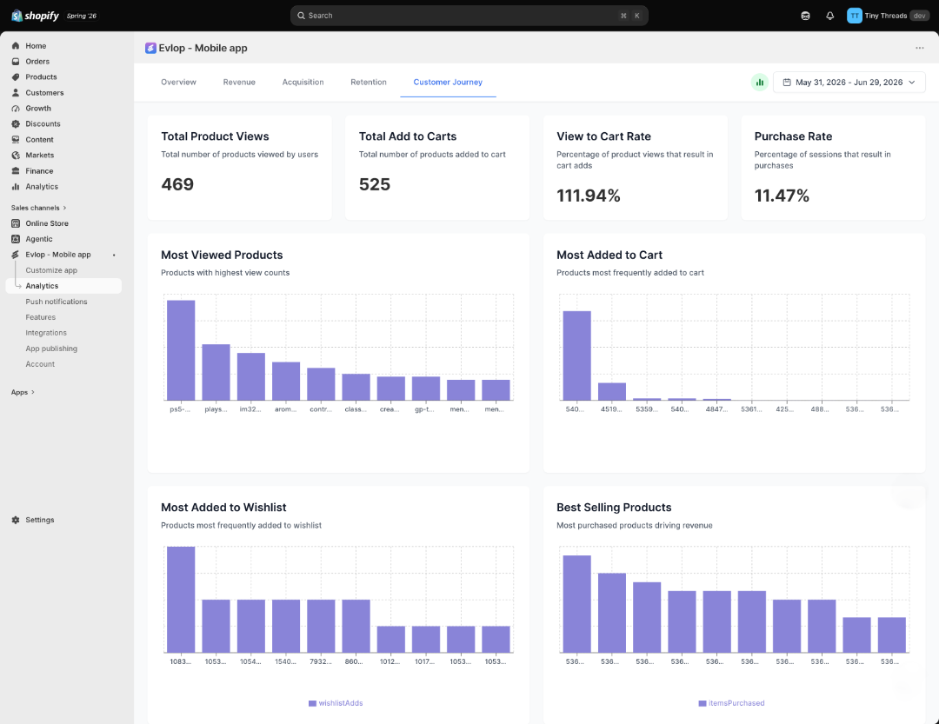Image resolution: width=939 pixels, height=724 pixels.
Task: Open Features in sidebar
Action: [41, 317]
